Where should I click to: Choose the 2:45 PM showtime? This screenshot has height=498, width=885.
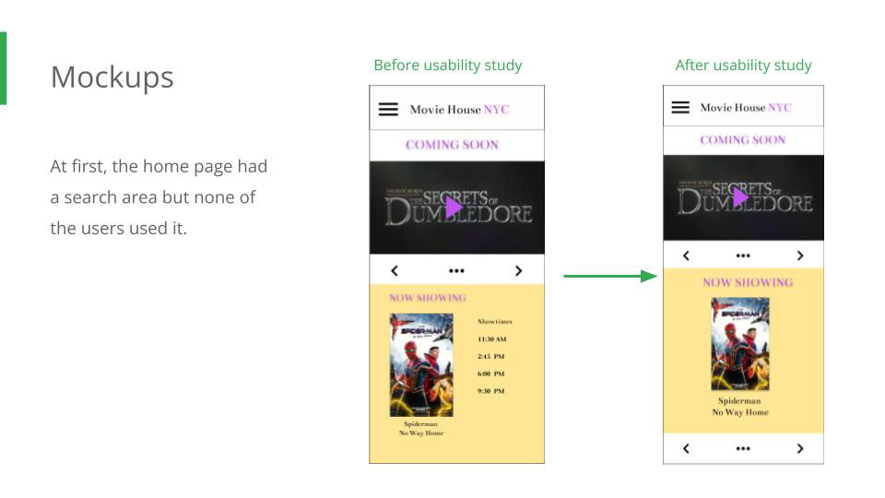point(491,357)
